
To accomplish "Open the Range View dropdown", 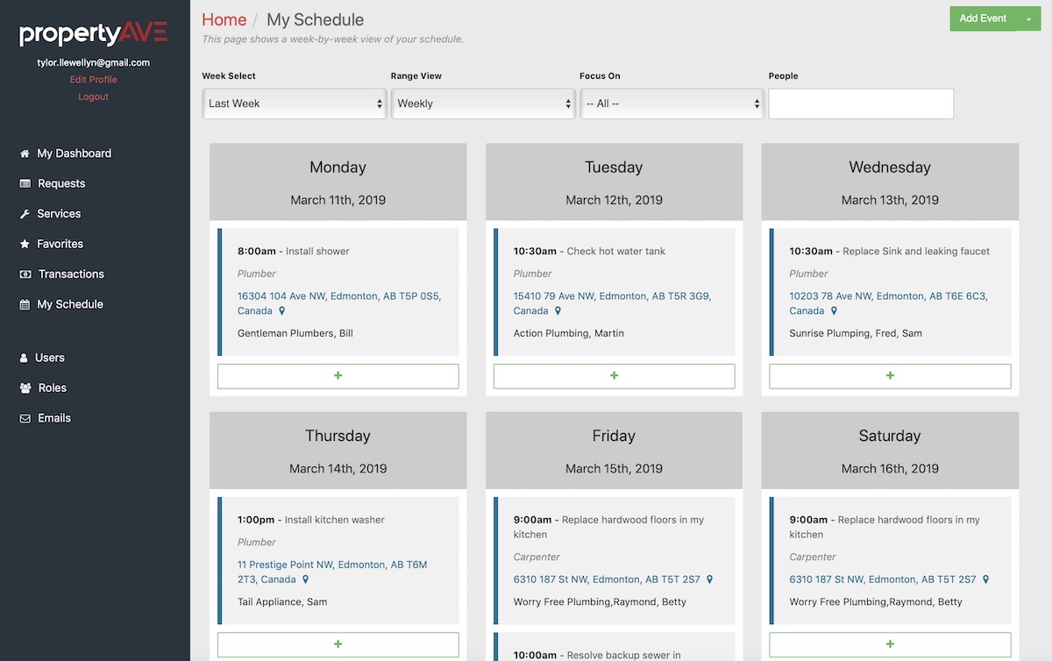I will tap(483, 103).
